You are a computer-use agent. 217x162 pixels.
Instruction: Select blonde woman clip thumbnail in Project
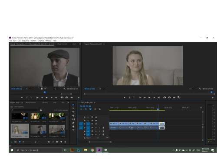tap(20, 131)
